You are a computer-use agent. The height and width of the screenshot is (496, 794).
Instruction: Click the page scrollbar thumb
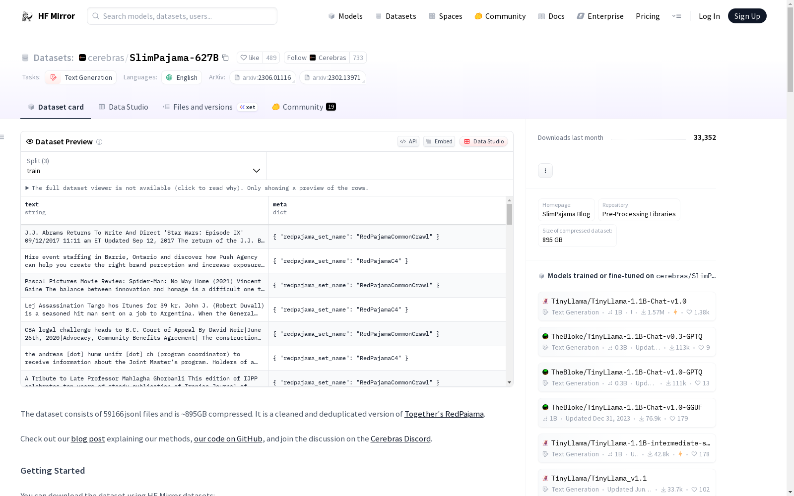pos(790,49)
